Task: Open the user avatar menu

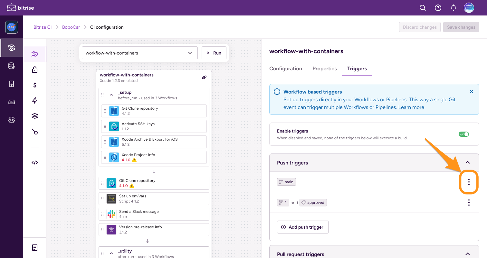Action: [469, 8]
